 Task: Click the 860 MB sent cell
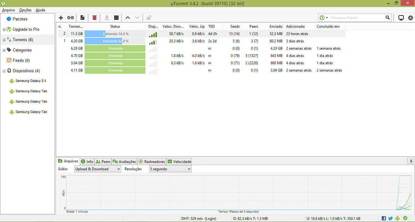276,63
